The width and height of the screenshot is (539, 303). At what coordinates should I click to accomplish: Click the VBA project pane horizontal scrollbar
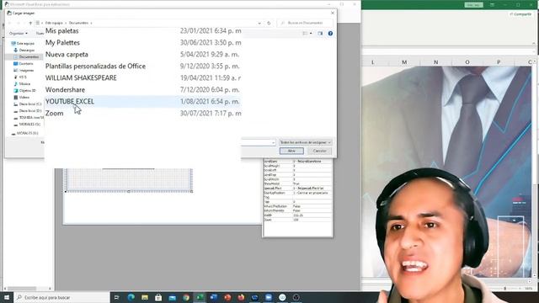(28, 289)
